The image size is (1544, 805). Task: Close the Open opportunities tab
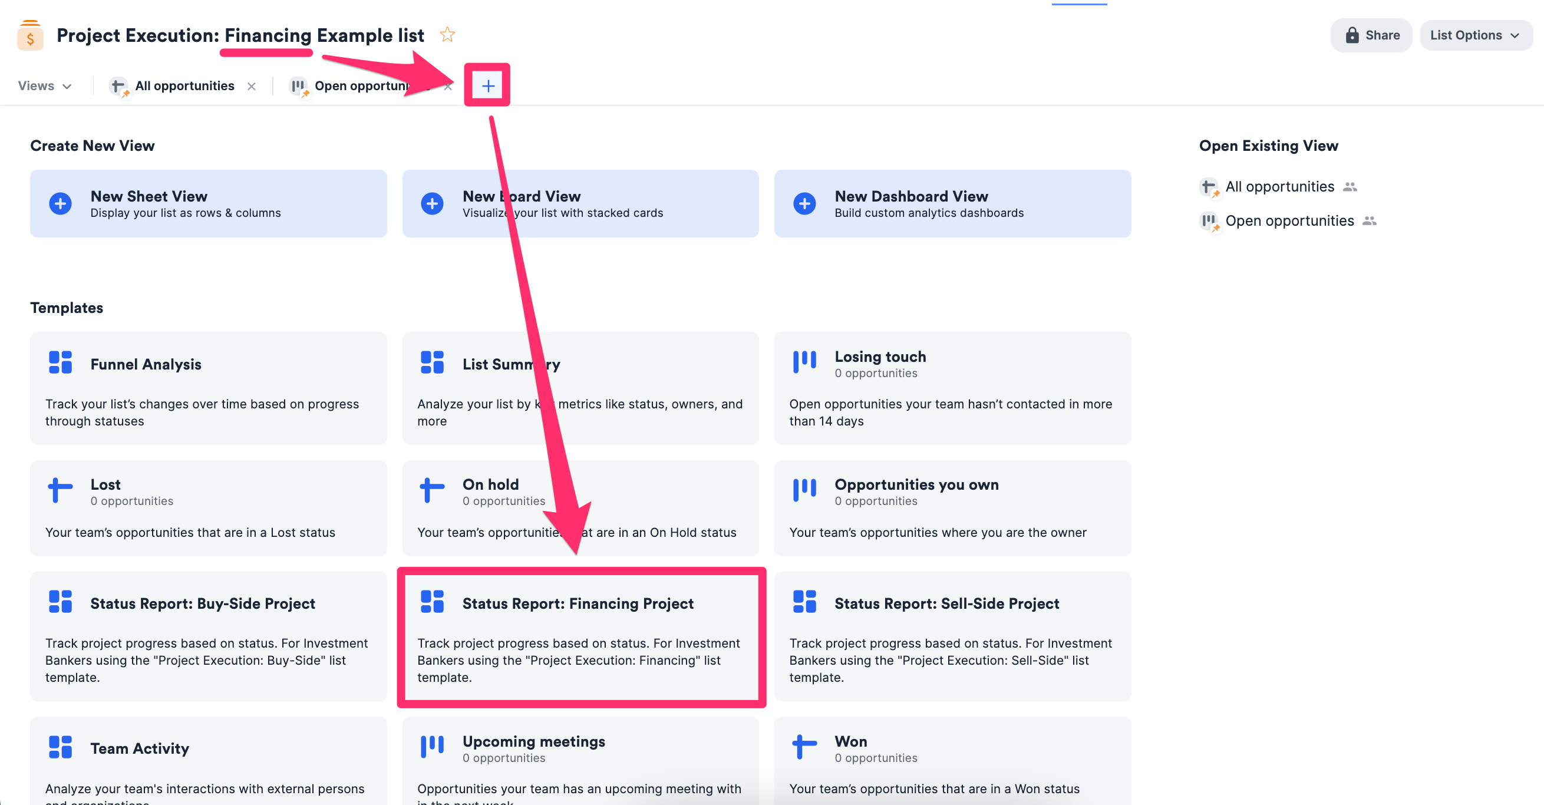coord(449,85)
